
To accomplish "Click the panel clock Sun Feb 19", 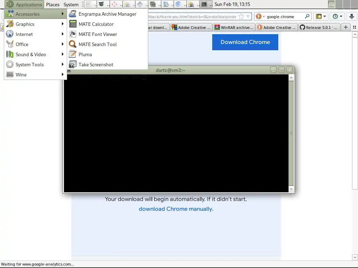I will [232, 4].
